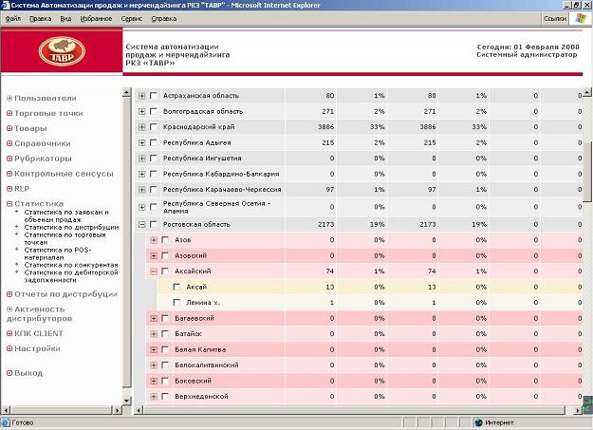Expand Республика Северная Осетия - Алания row
This screenshot has width=593, height=430.
coord(141,207)
